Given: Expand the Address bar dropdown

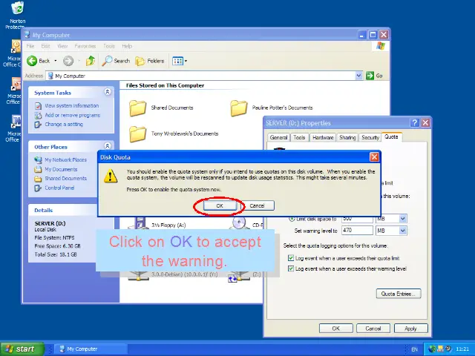Looking at the screenshot, I should (358, 76).
